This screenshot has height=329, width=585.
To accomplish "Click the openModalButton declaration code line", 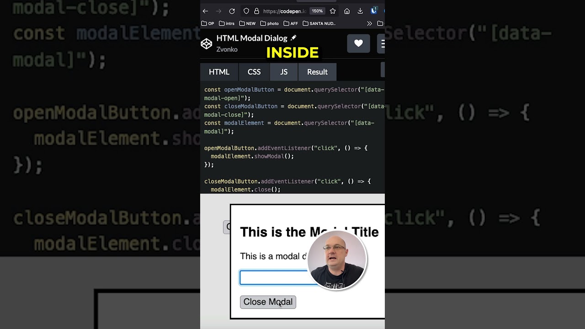I will click(x=294, y=94).
